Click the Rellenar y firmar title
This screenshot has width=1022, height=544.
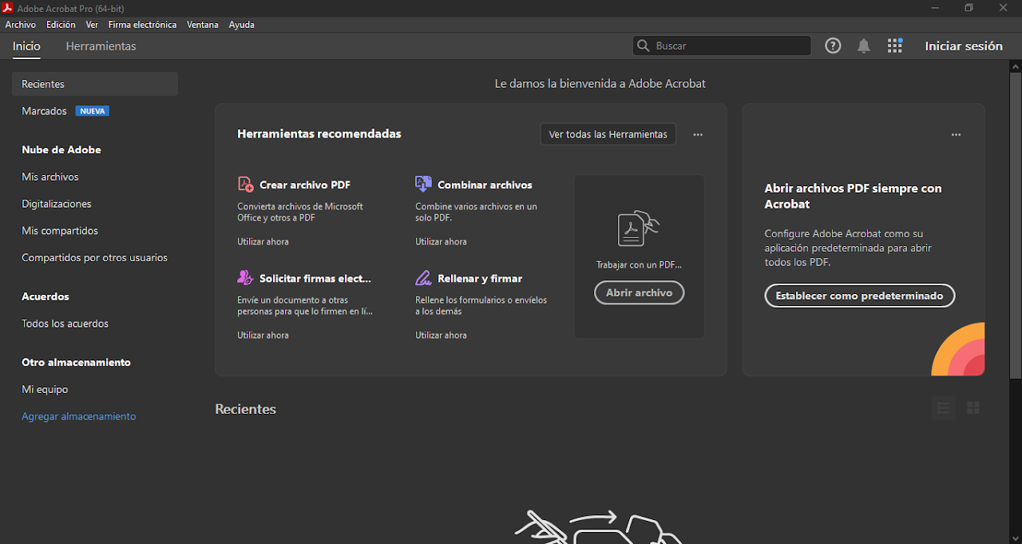pyautogui.click(x=480, y=278)
